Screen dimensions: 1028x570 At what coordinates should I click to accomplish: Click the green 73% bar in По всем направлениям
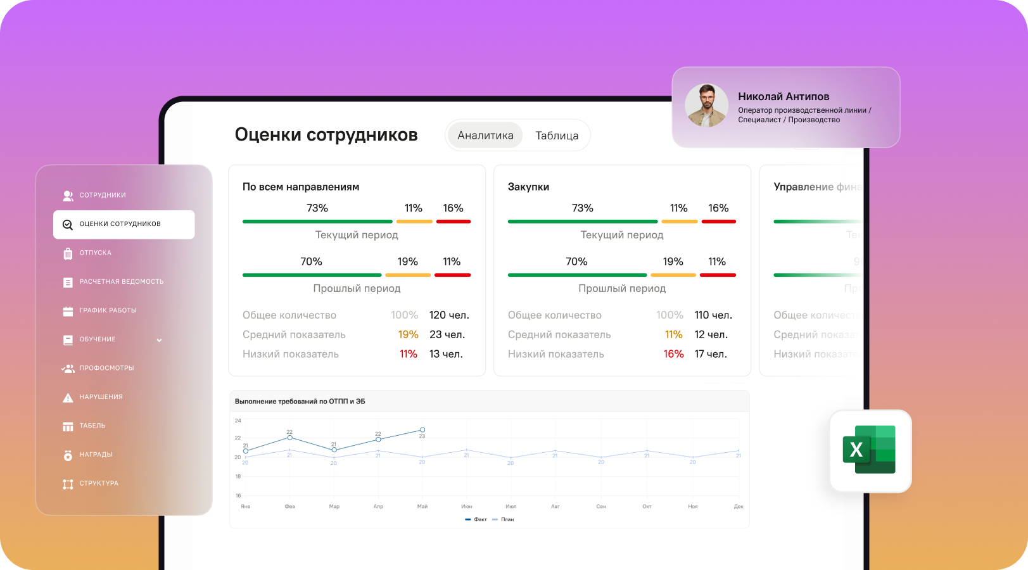(x=317, y=222)
